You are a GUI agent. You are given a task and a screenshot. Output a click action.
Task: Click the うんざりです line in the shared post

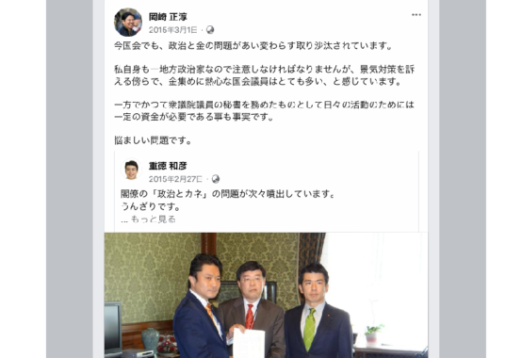(151, 206)
